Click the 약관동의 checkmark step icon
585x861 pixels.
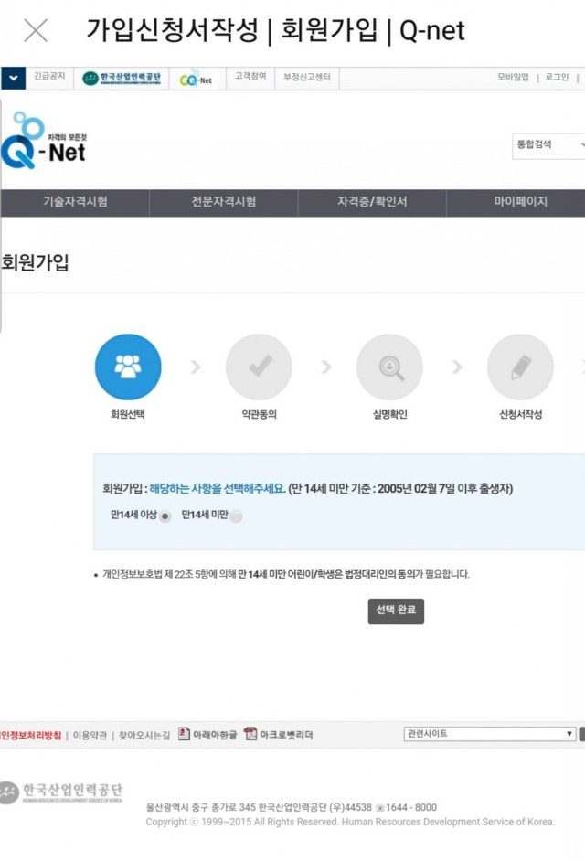click(259, 367)
